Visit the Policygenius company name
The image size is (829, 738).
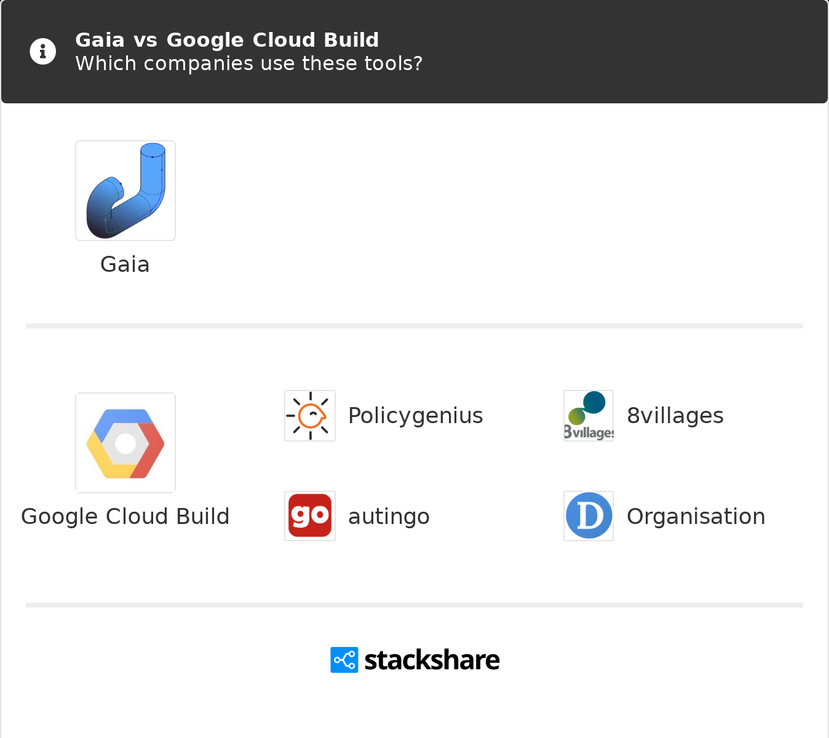click(x=416, y=416)
